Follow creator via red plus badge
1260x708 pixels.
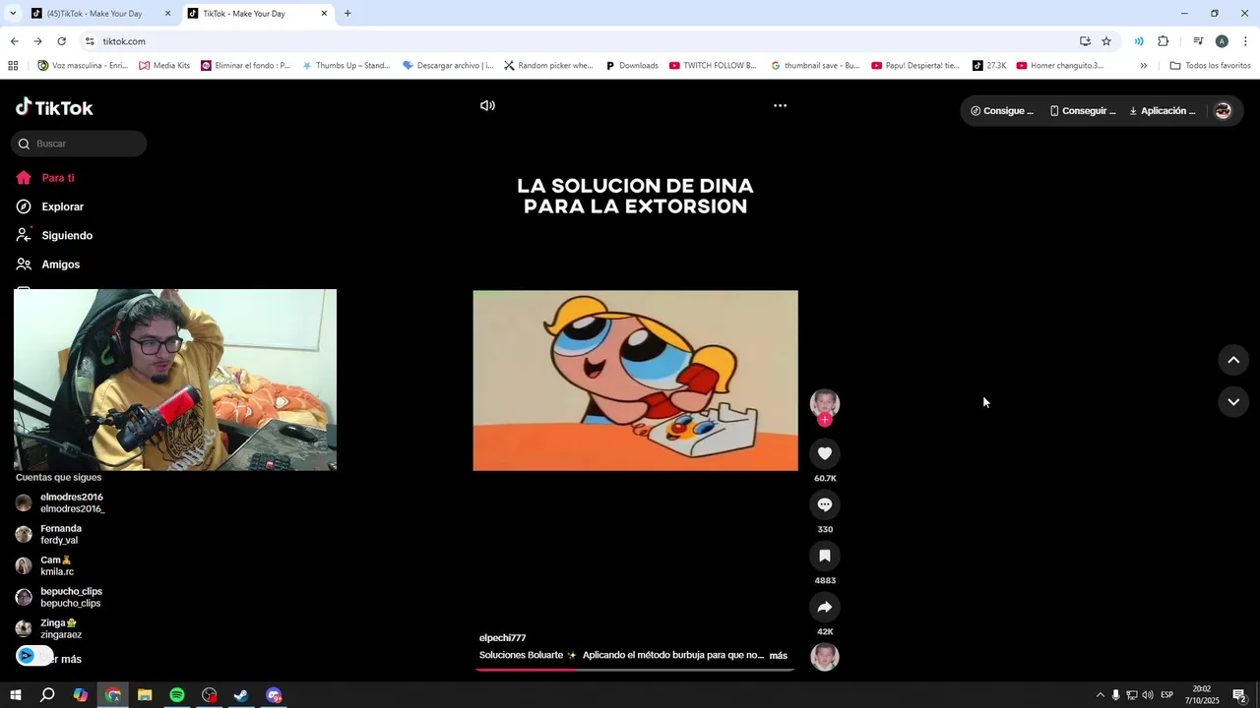825,420
